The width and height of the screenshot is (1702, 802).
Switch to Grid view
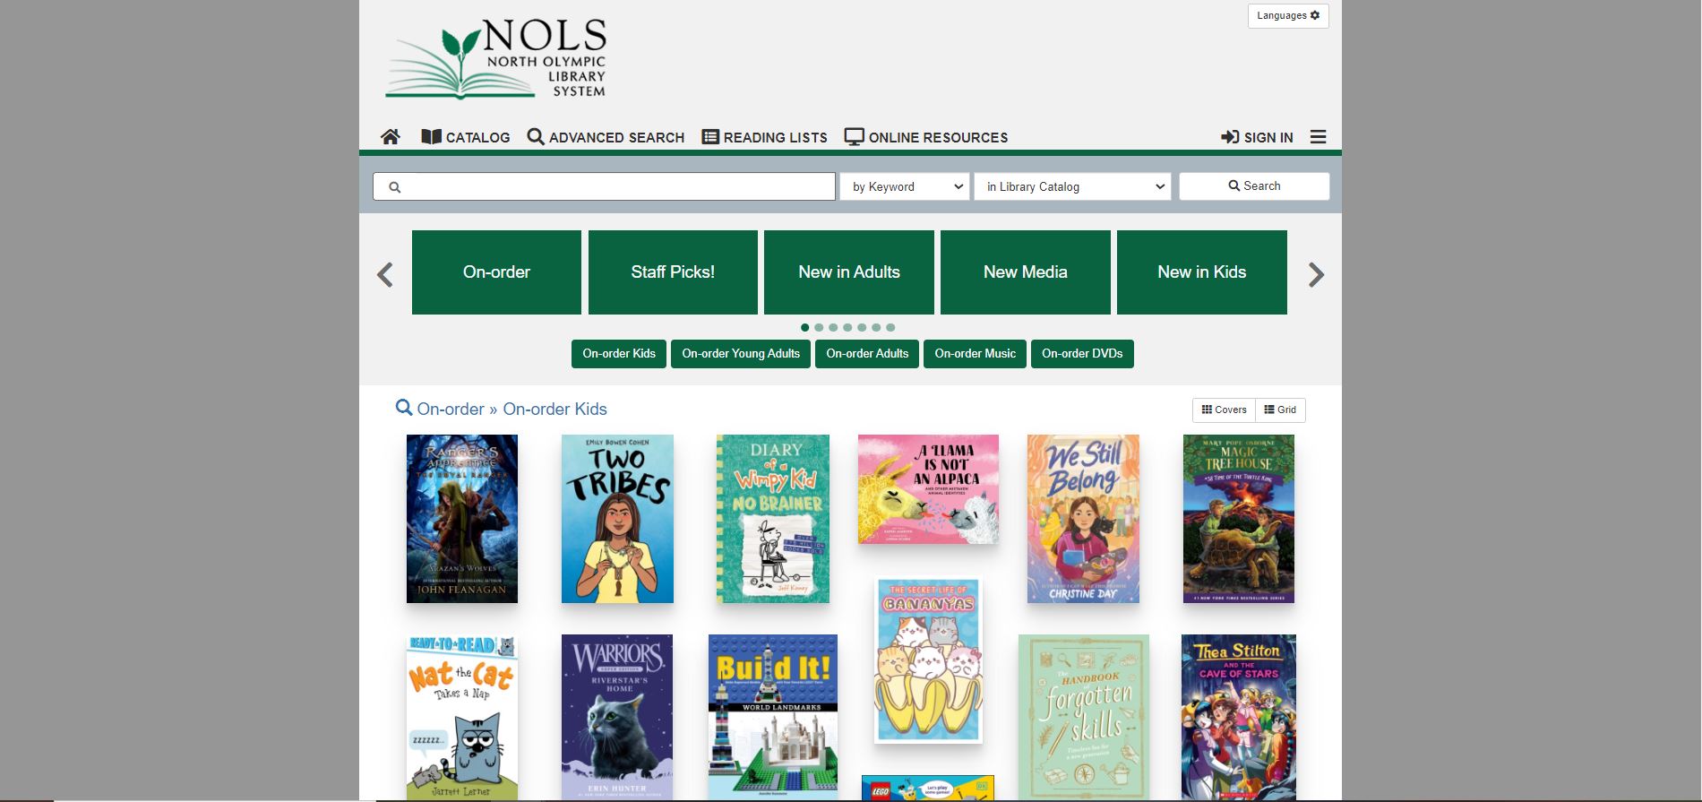[x=1280, y=410]
